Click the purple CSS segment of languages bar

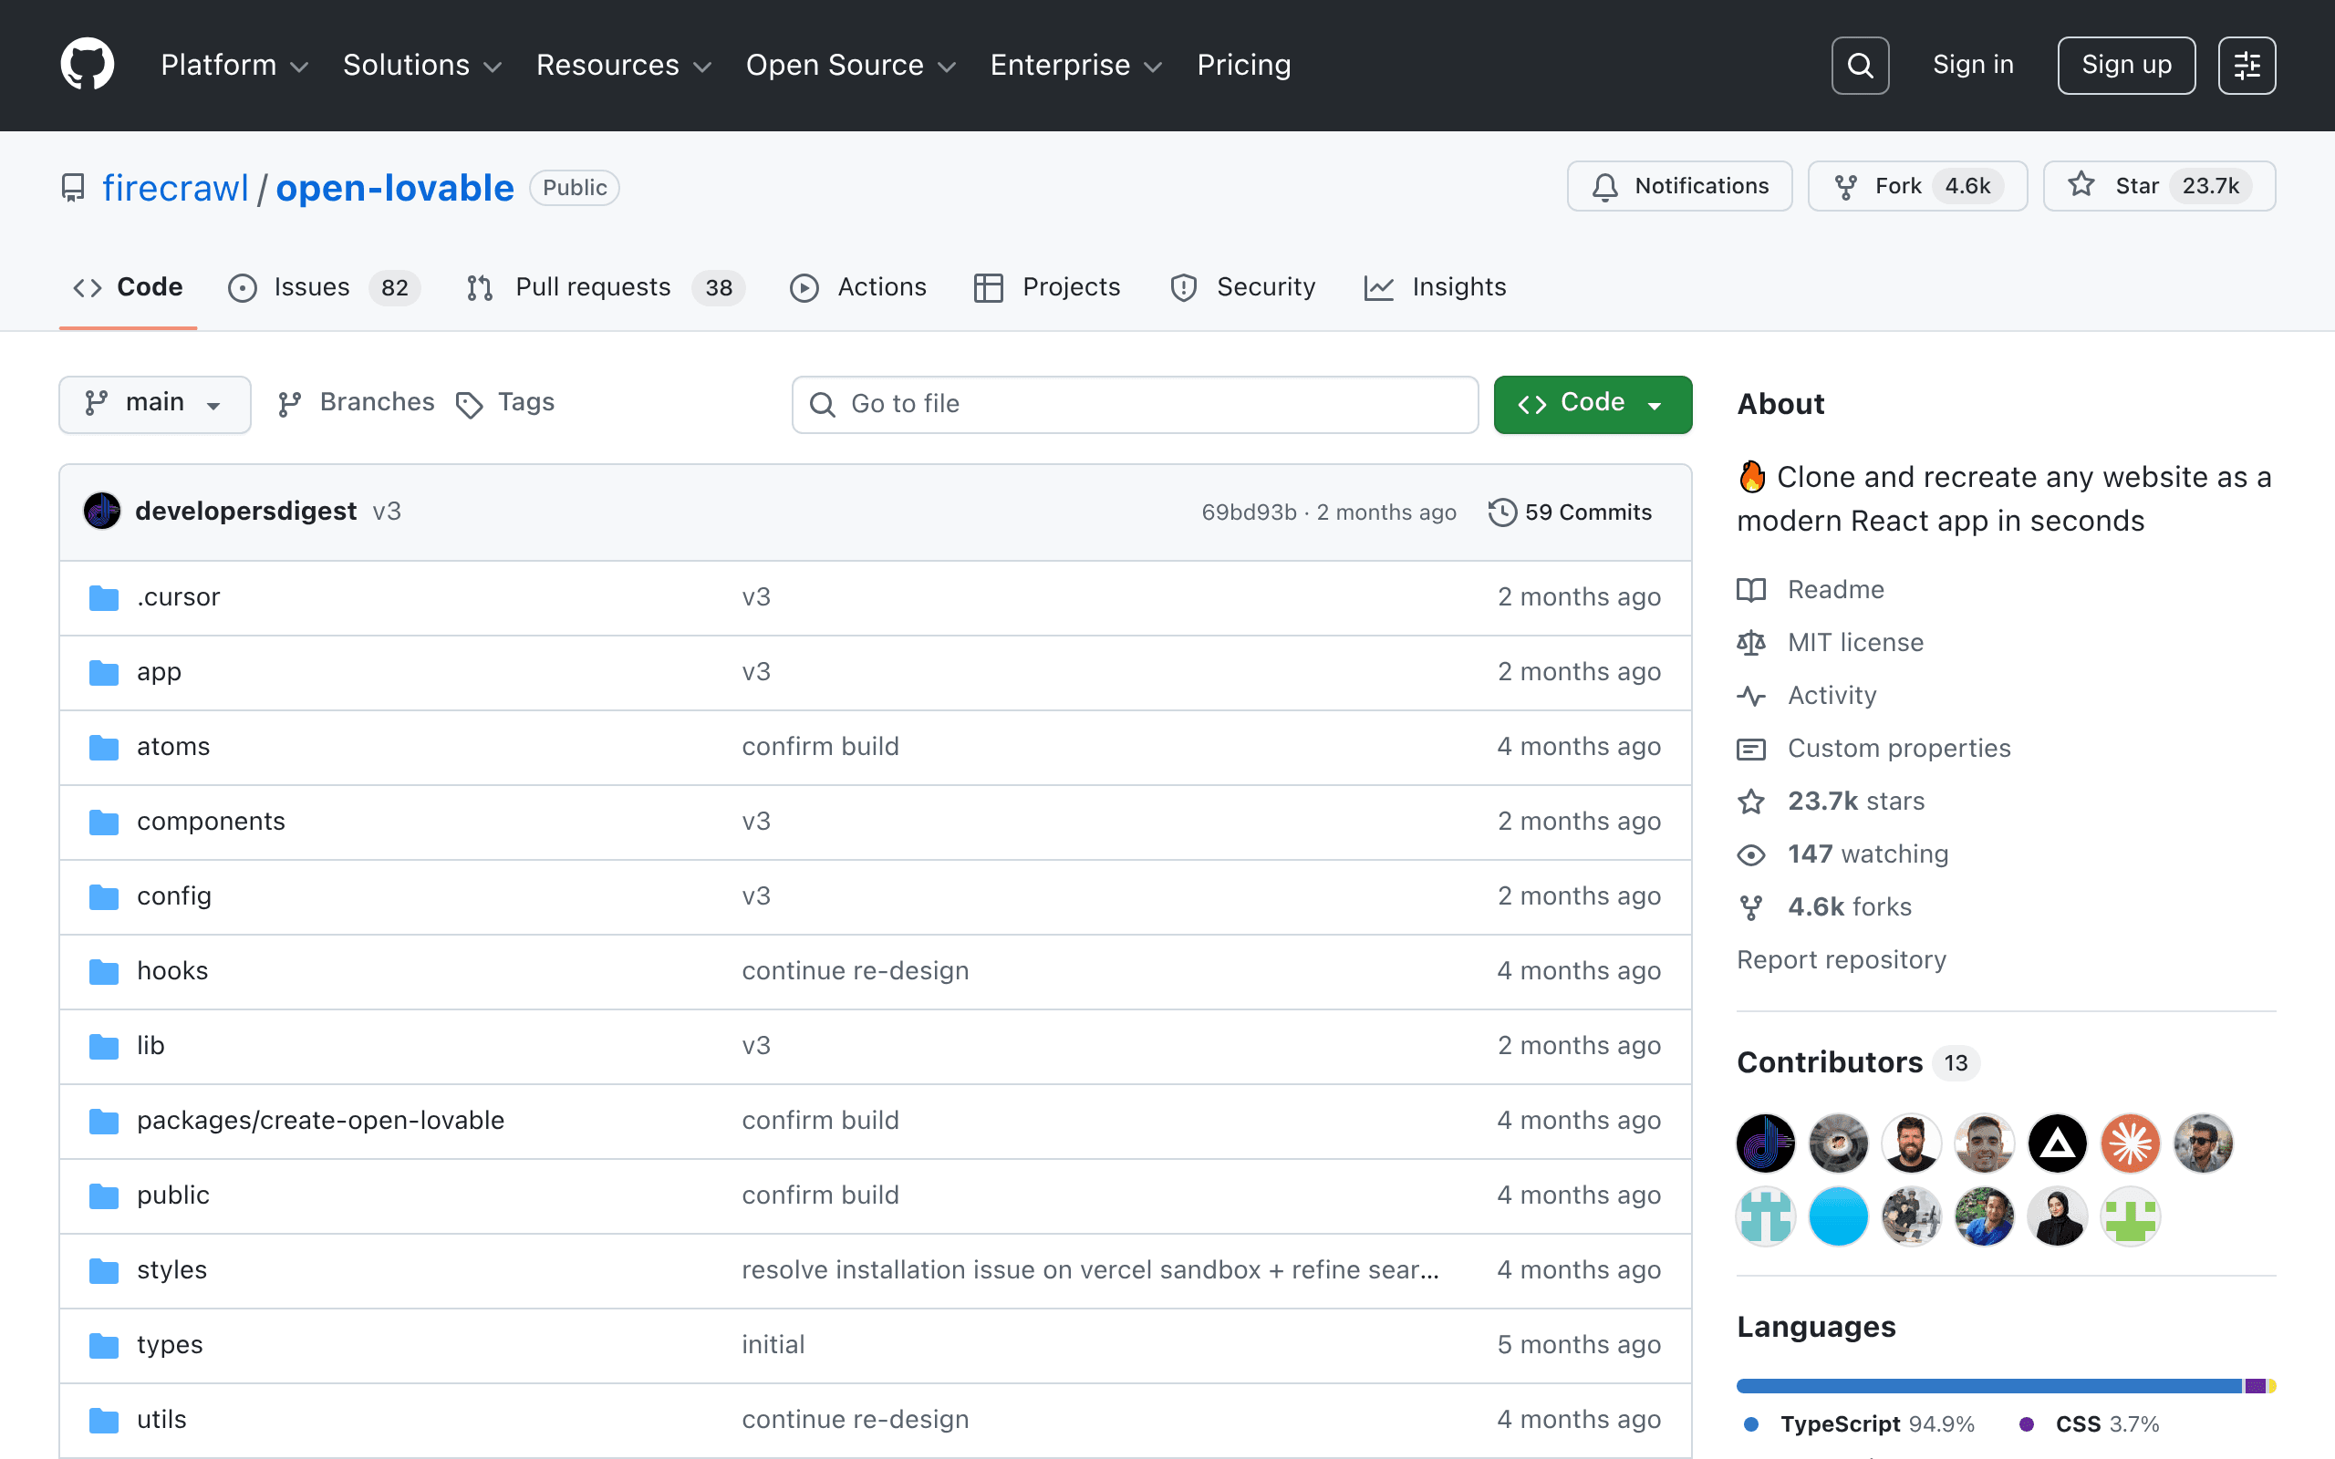[2255, 1387]
